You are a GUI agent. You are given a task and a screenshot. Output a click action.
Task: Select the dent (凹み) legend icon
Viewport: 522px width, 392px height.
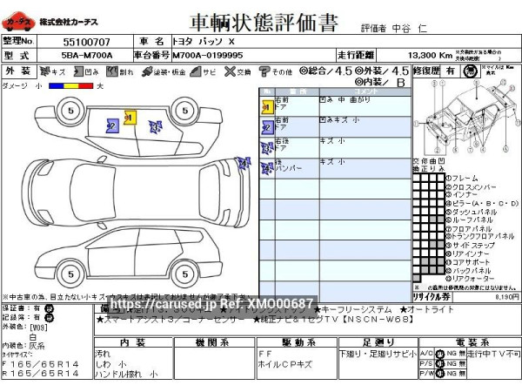tap(77, 71)
